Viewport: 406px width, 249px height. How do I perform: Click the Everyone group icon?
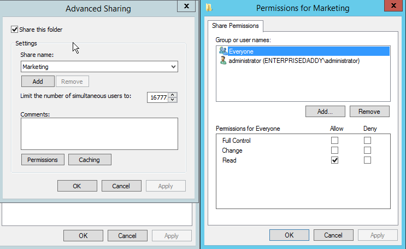tap(223, 51)
